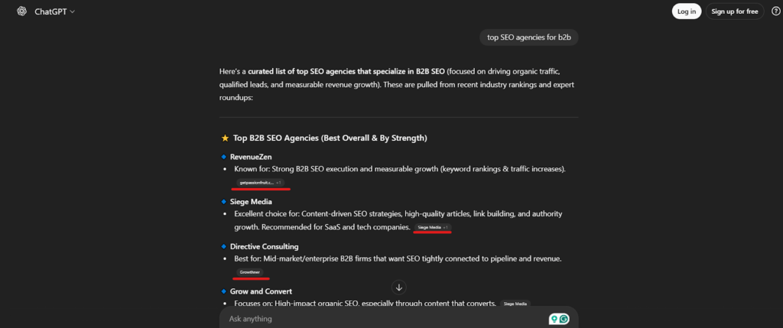Click the teal extension icon beside Grammarly
The height and width of the screenshot is (328, 783).
pyautogui.click(x=554, y=319)
